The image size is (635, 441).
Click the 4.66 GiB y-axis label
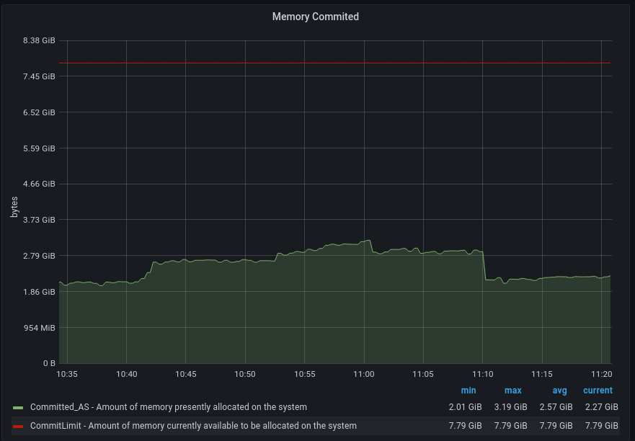pyautogui.click(x=39, y=184)
